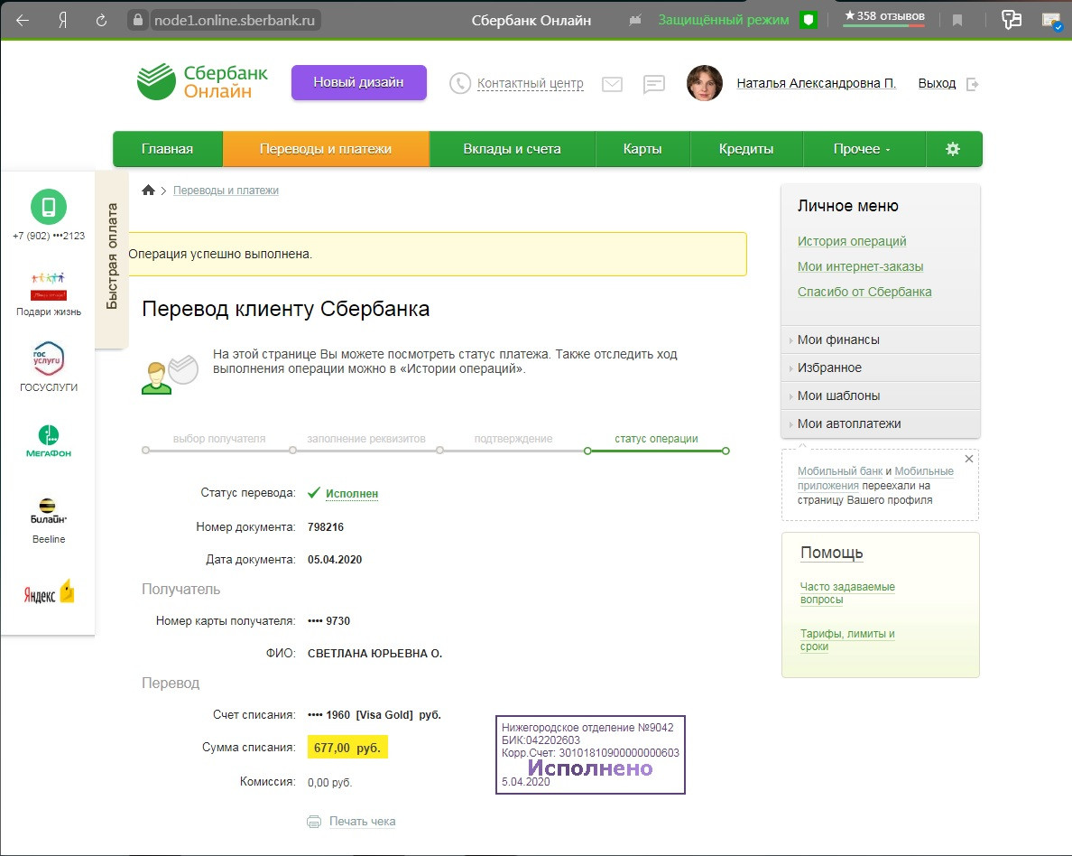Image resolution: width=1072 pixels, height=856 pixels.
Task: Open the Яндекс wallet quick payment
Action: tap(49, 591)
